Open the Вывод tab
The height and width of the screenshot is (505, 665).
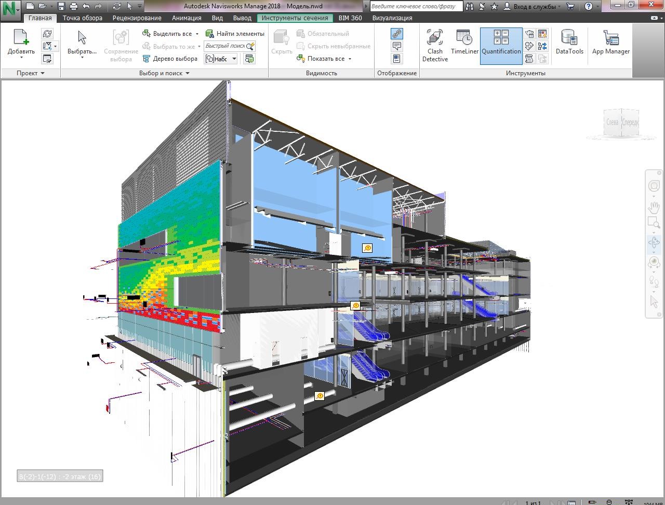[242, 18]
